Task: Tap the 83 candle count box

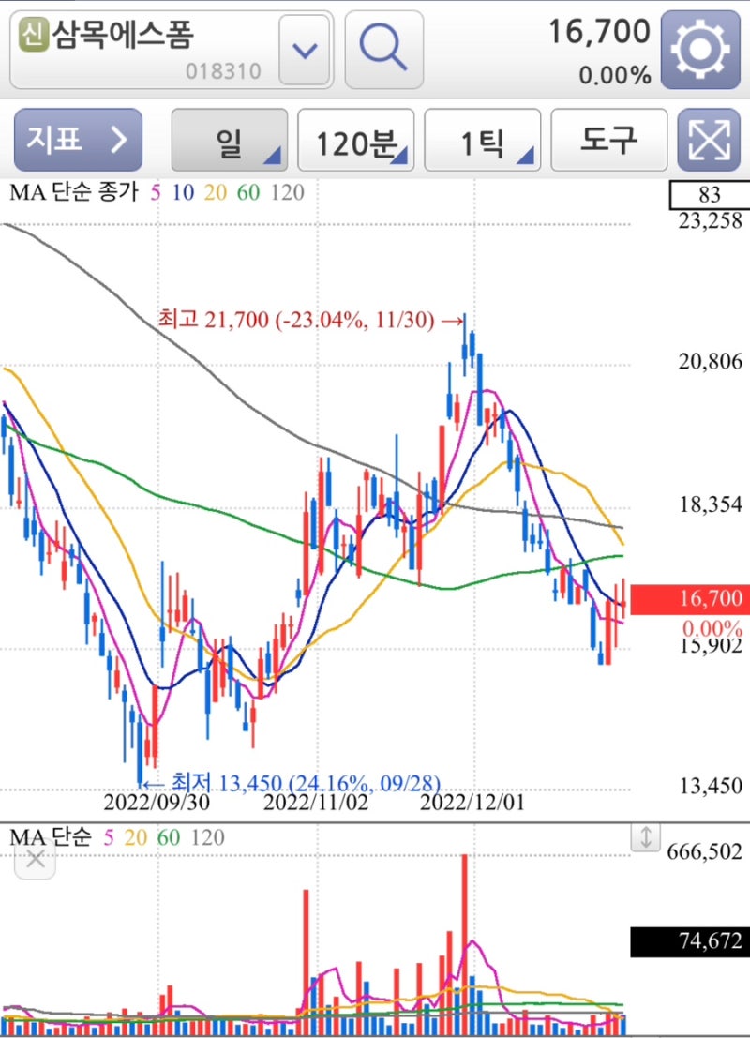Action: pyautogui.click(x=709, y=195)
